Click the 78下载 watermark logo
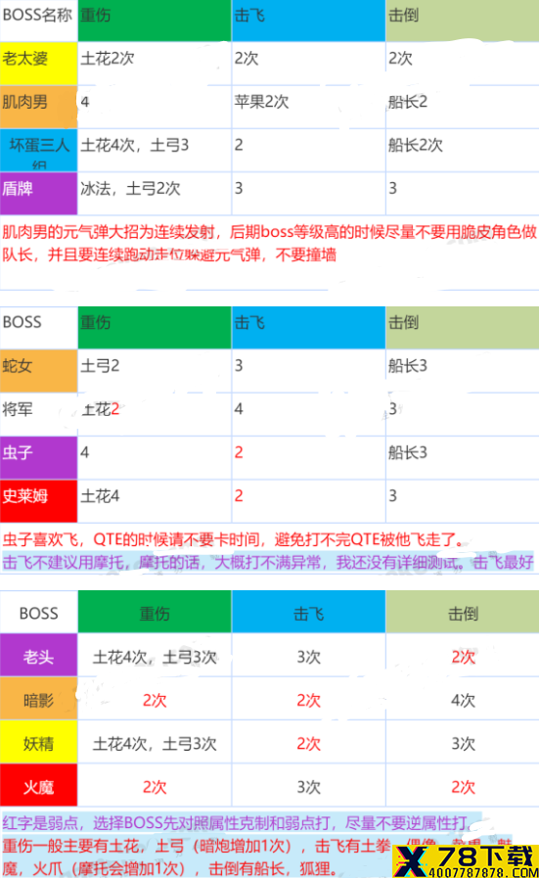 click(467, 860)
